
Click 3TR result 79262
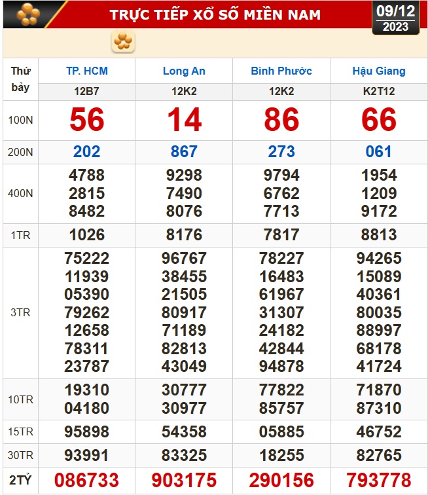tap(87, 312)
